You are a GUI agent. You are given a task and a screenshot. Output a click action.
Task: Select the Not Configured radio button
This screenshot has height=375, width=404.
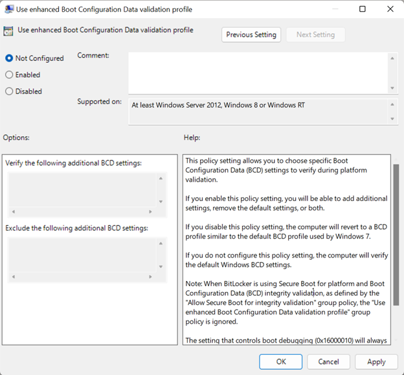coord(9,58)
